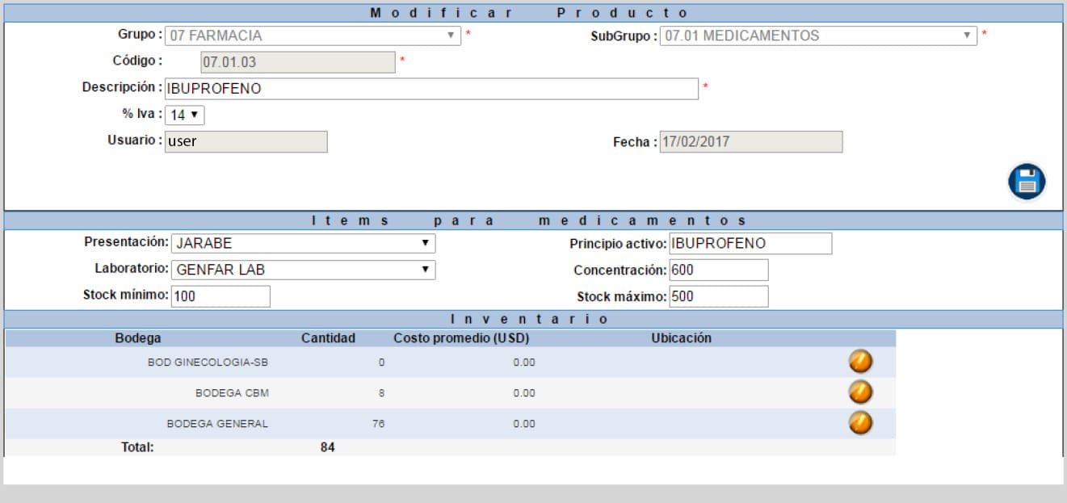Click the Stock máximo field
Viewport: 1067px width, 503px height.
tap(719, 297)
